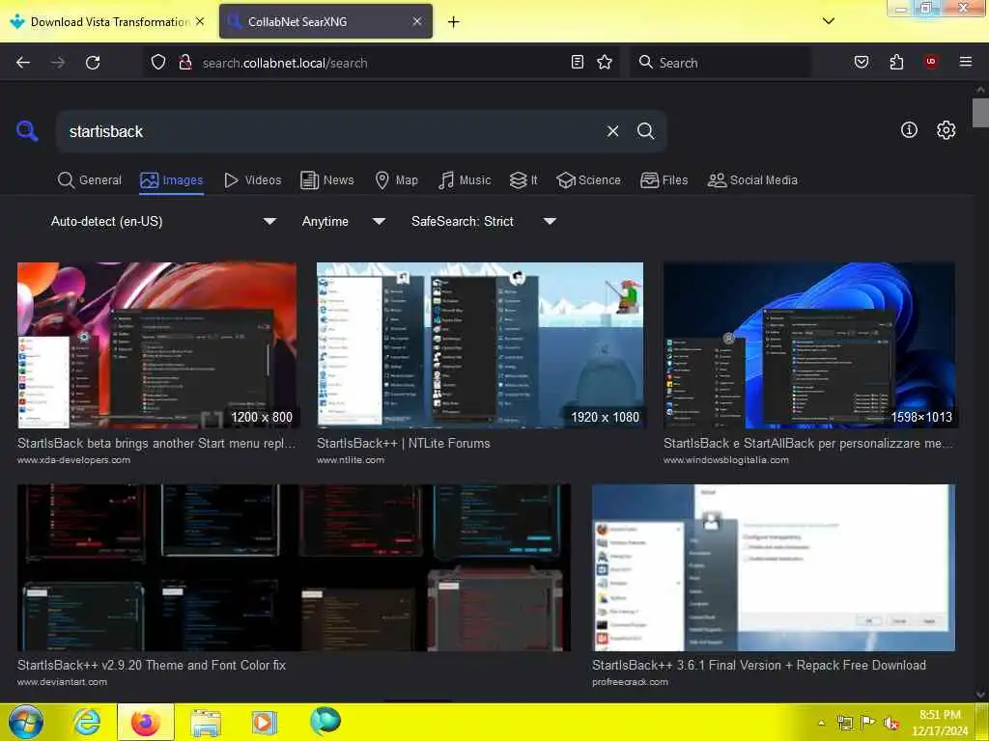The image size is (989, 741).
Task: Open a new browser tab
Action: tap(454, 22)
